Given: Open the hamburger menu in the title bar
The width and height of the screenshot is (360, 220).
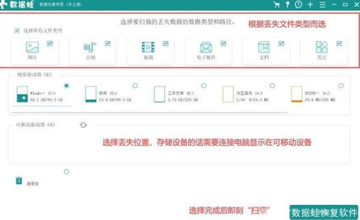Looking at the screenshot, I should [323, 5].
